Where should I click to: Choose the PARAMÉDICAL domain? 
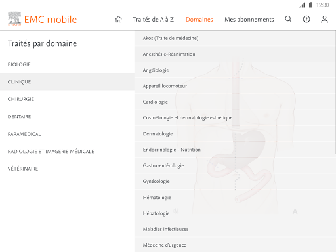tap(67, 134)
